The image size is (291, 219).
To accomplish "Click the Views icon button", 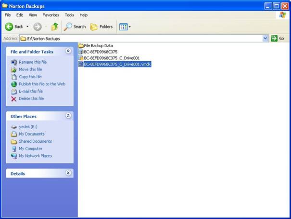I will click(x=124, y=27).
